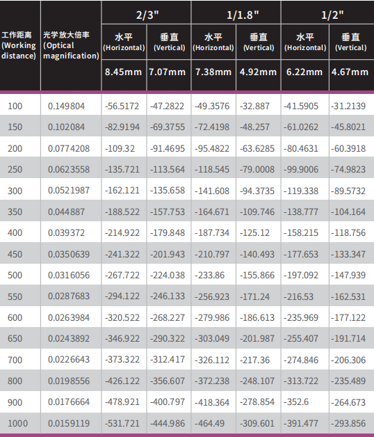Select working distance 1000 row cell
The width and height of the screenshot is (374, 437).
20,423
